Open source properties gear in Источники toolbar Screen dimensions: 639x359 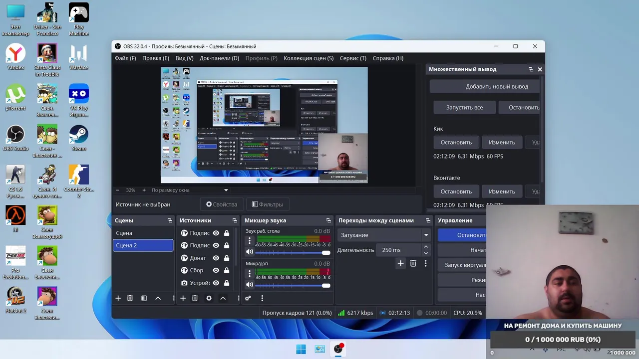(x=209, y=298)
